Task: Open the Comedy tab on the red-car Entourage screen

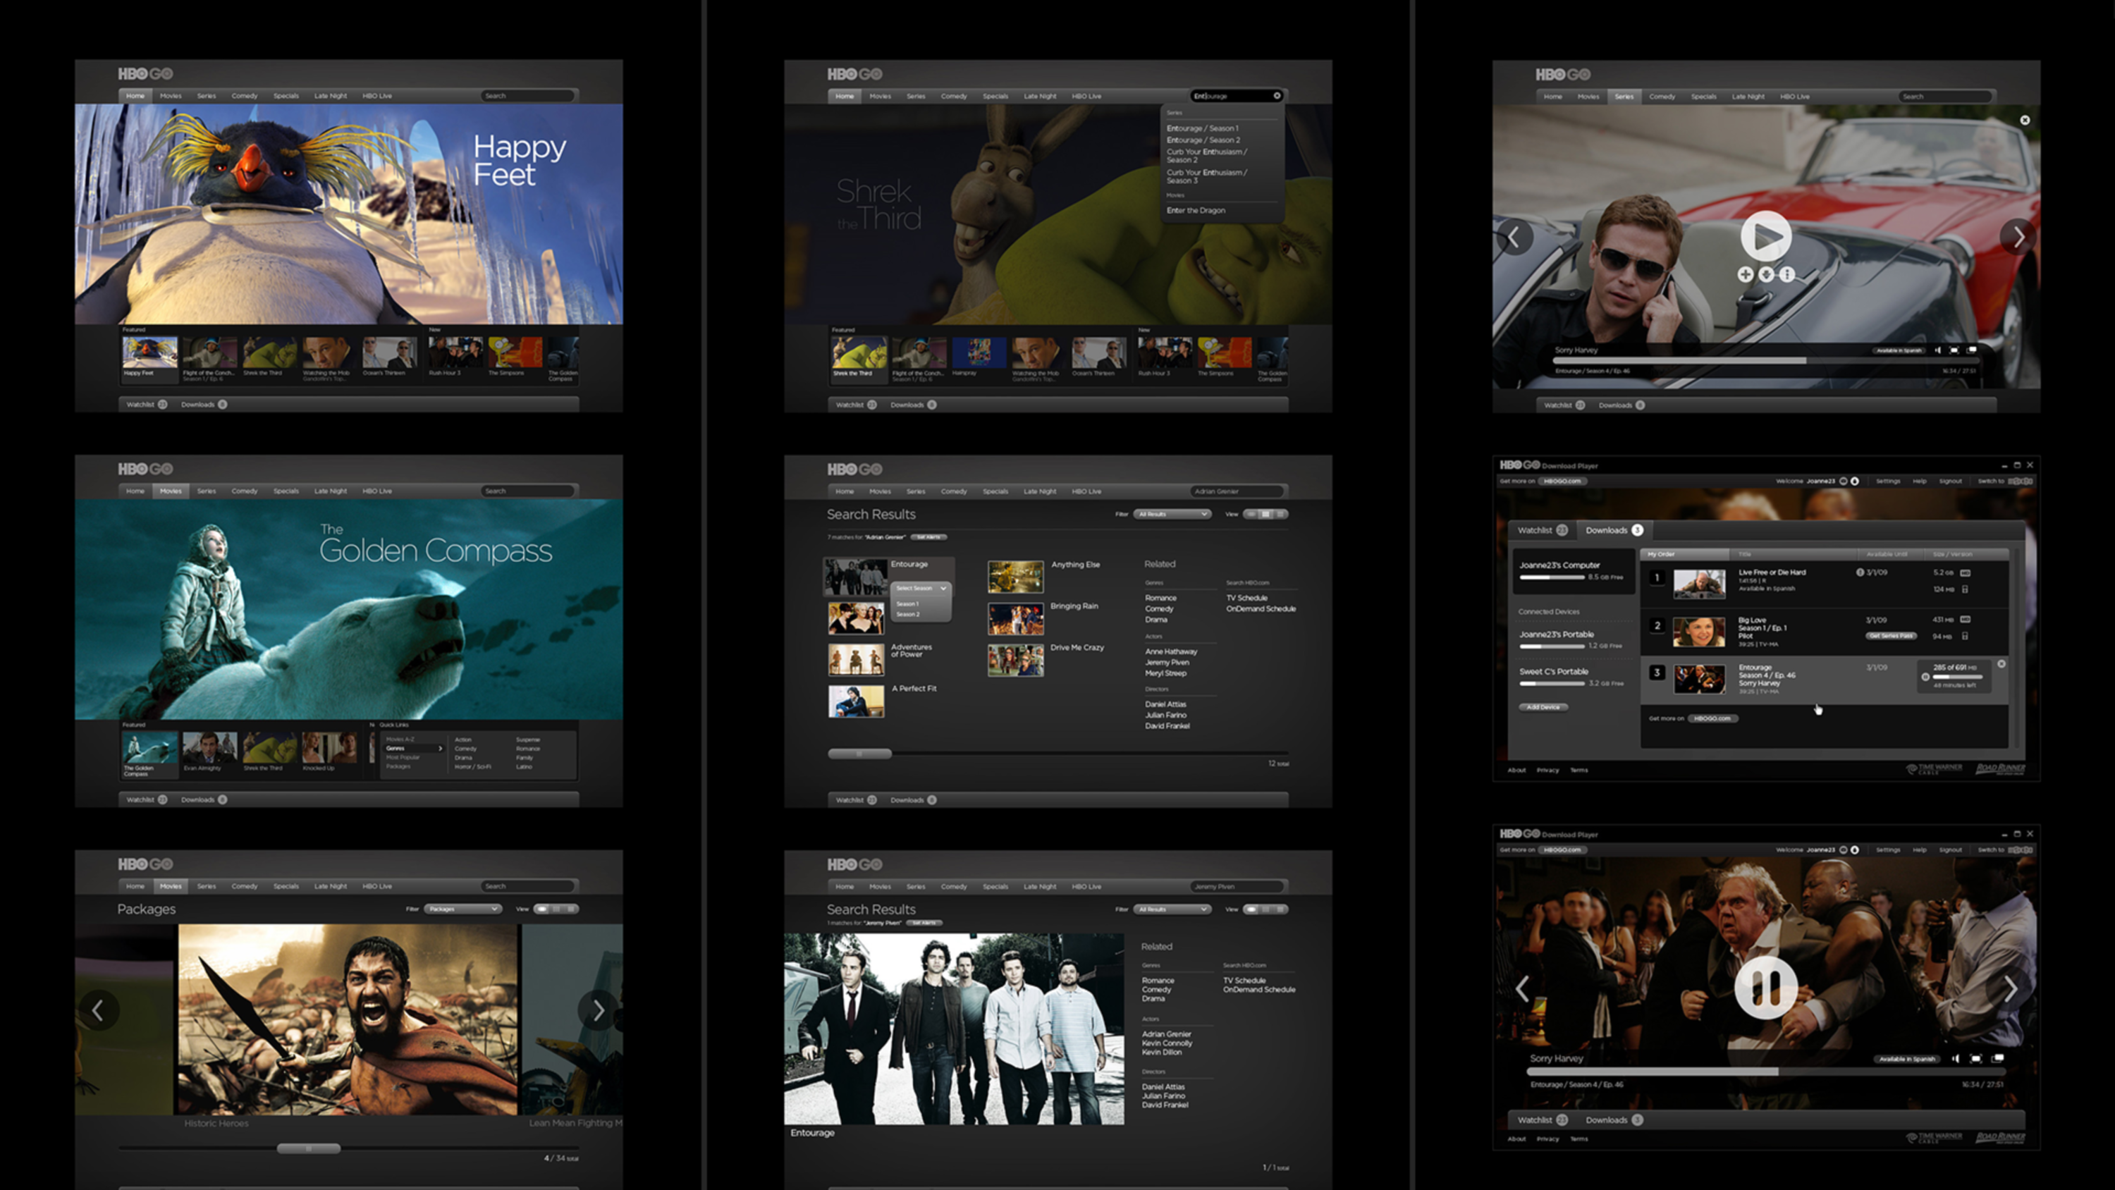Action: (x=1662, y=96)
